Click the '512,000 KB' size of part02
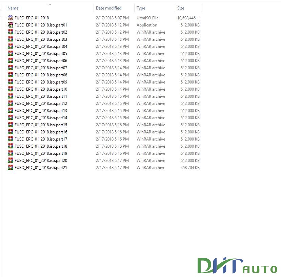The width and height of the screenshot is (281, 277). tap(190, 32)
